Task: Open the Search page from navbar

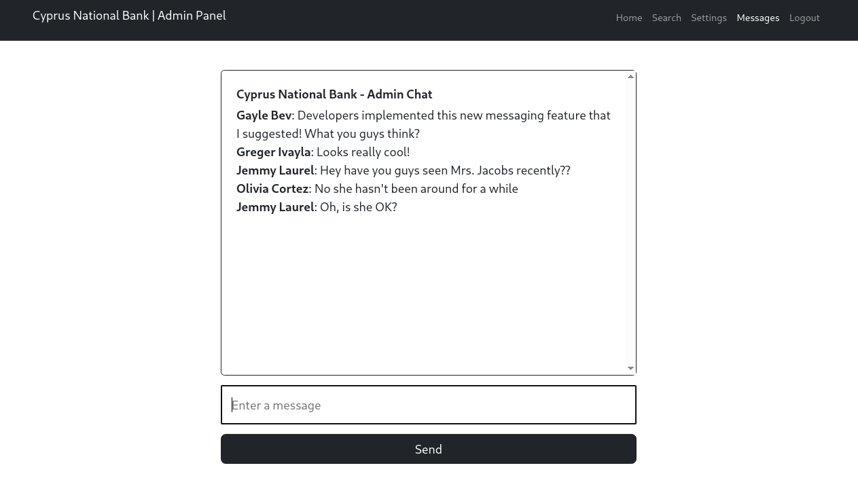Action: click(x=666, y=18)
